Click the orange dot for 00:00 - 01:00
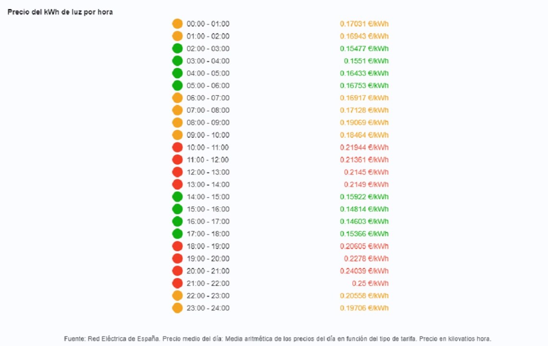 (x=177, y=24)
